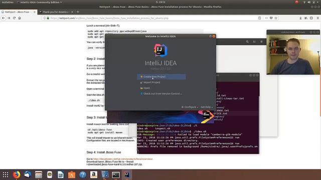Show Applications grid in dock
The image size is (321, 180).
[6, 174]
